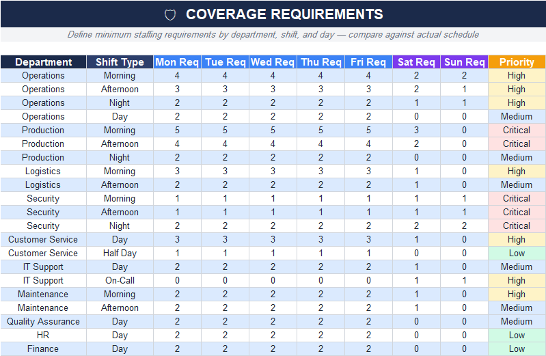
Task: Select Afternoon shift cell for Maintenance
Action: tap(120, 308)
